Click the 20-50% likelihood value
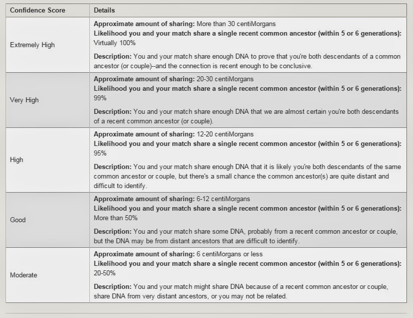 [104, 273]
